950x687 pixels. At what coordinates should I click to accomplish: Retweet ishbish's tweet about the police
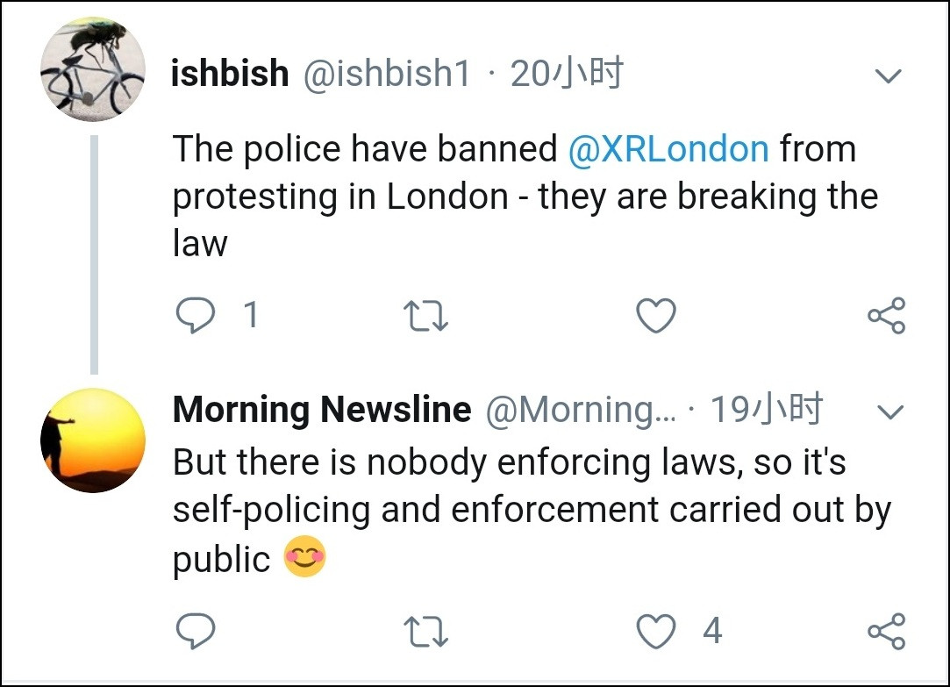(x=425, y=316)
